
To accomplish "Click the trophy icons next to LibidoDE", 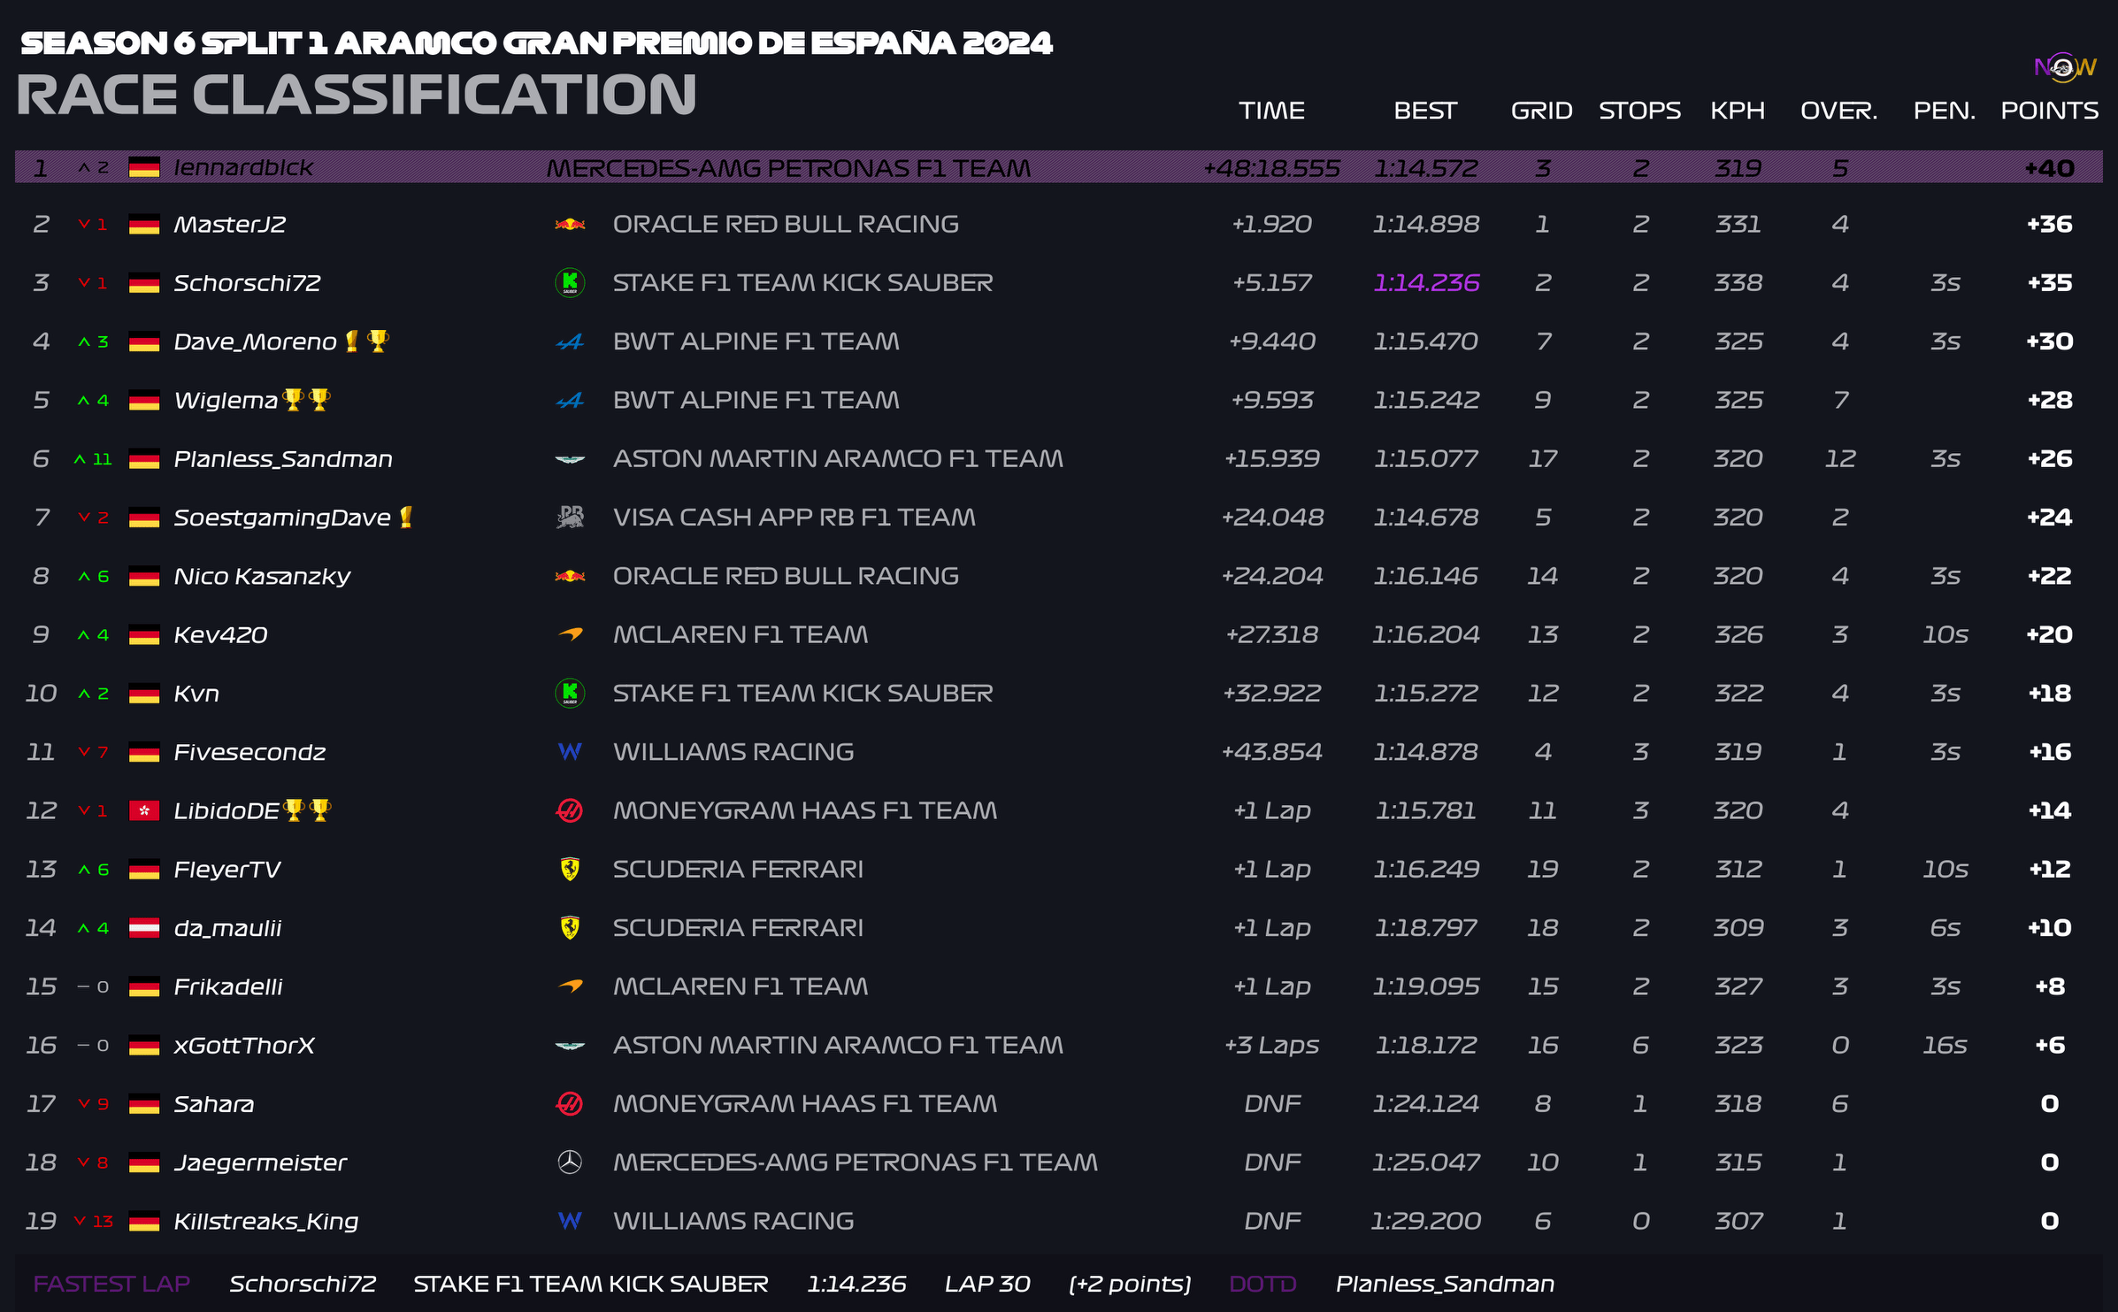I will click(307, 809).
